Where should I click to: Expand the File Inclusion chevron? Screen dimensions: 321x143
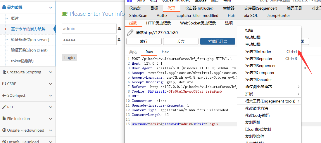51,119
